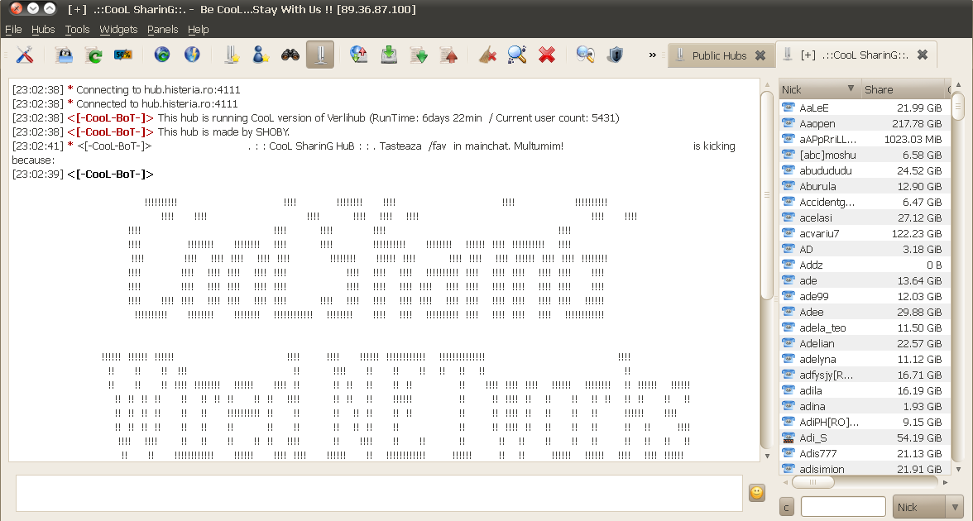The width and height of the screenshot is (973, 521).
Task: Open the emoticon picker smiley button
Action: click(x=755, y=493)
